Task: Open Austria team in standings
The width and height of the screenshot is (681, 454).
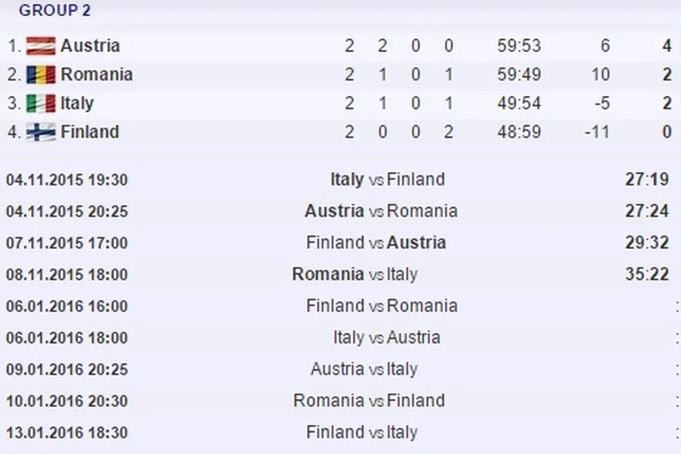Action: [90, 46]
